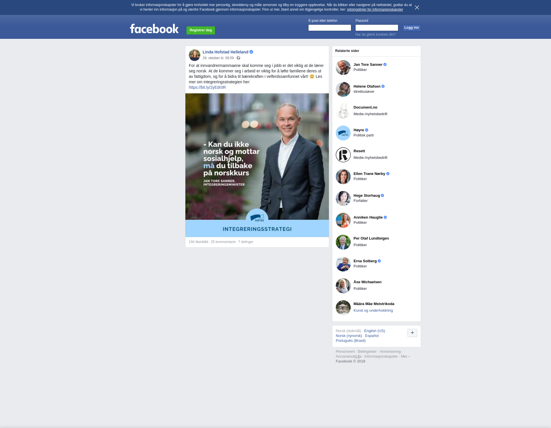Open the cookie policy guidelines link

(375, 9)
